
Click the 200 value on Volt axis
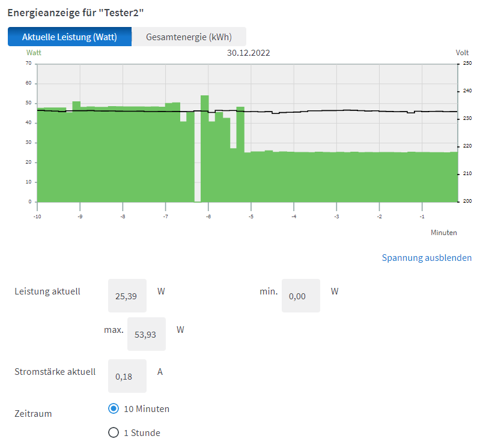tap(467, 201)
